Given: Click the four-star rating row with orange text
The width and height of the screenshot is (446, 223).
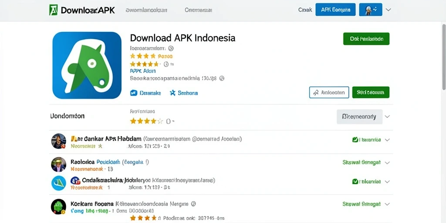Looking at the screenshot, I should [151, 56].
